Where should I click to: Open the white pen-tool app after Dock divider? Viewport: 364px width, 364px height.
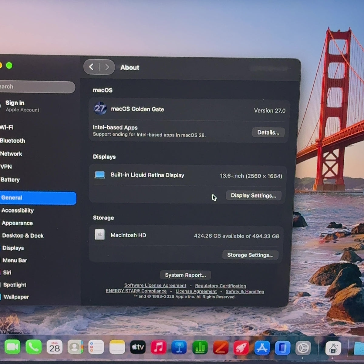coord(333,349)
